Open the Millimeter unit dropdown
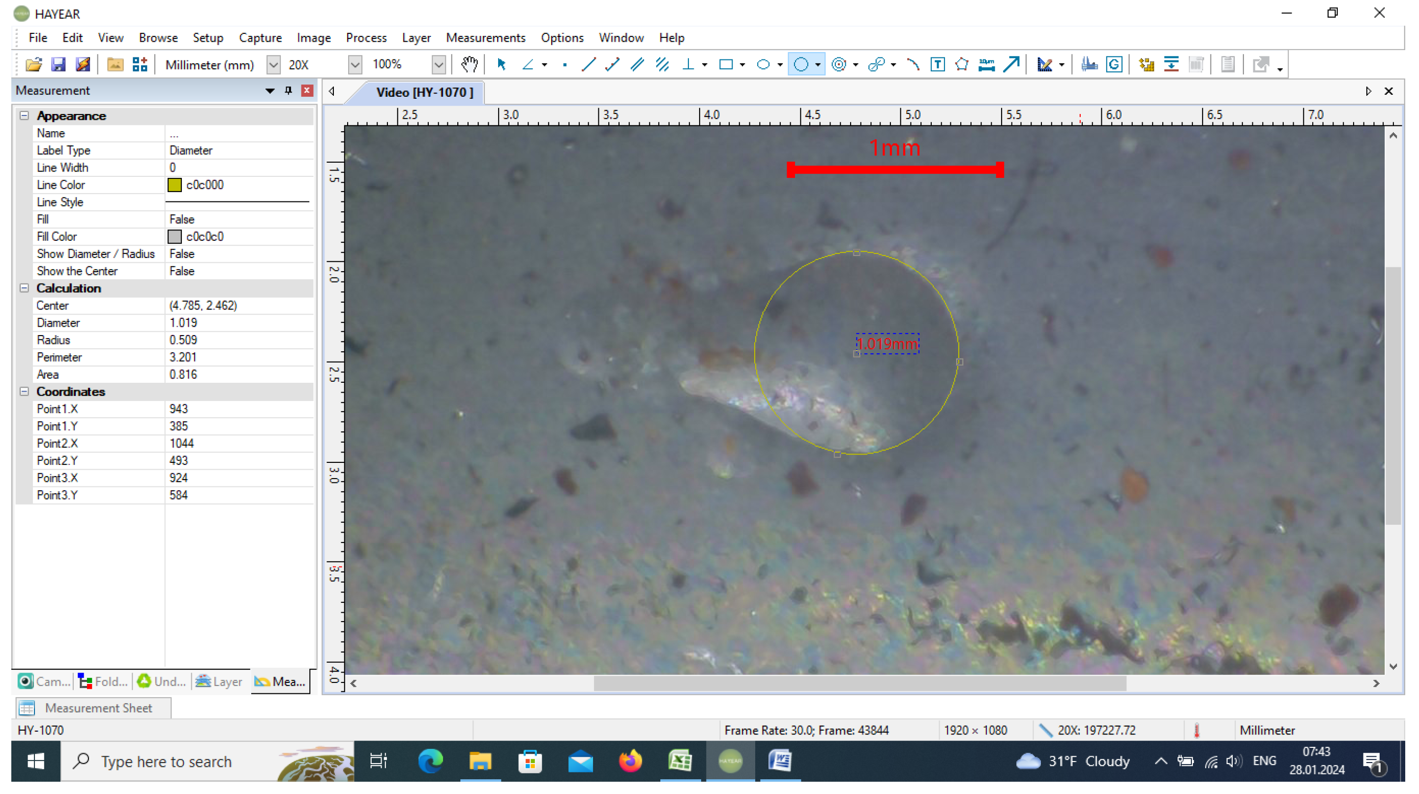 tap(273, 64)
